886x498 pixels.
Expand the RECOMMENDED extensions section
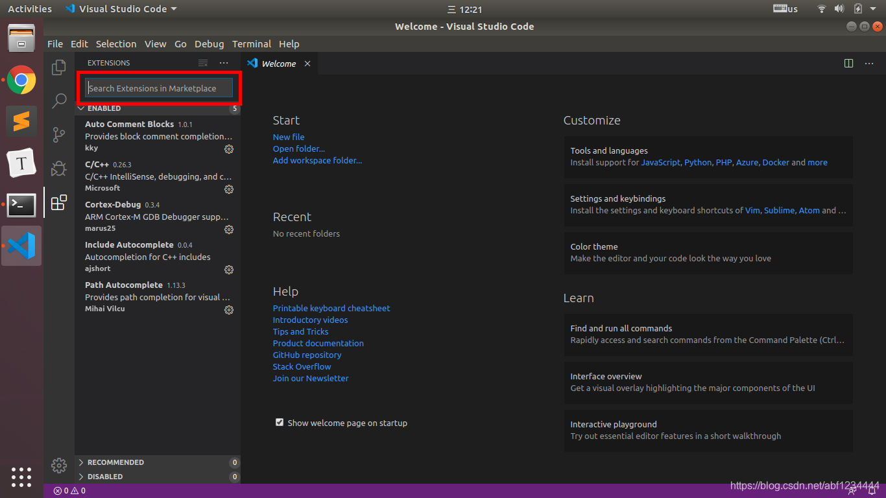click(x=158, y=462)
